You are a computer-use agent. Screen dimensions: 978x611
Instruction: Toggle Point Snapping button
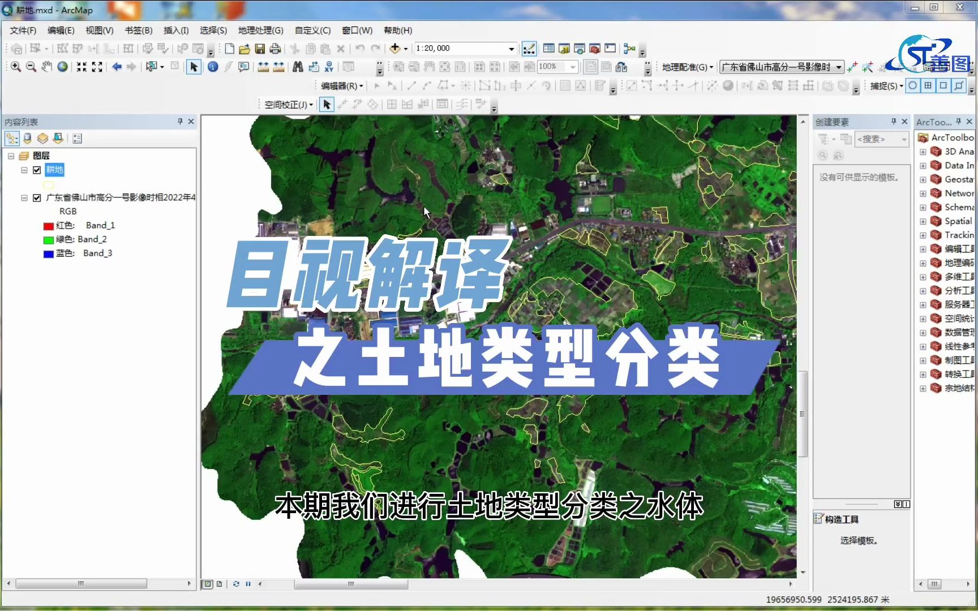913,86
